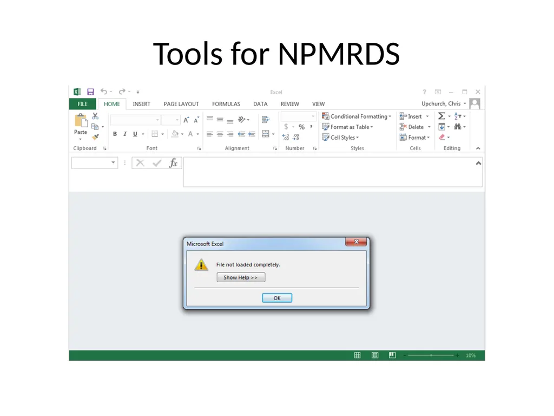
Task: Toggle Middle Align
Action: click(x=220, y=120)
